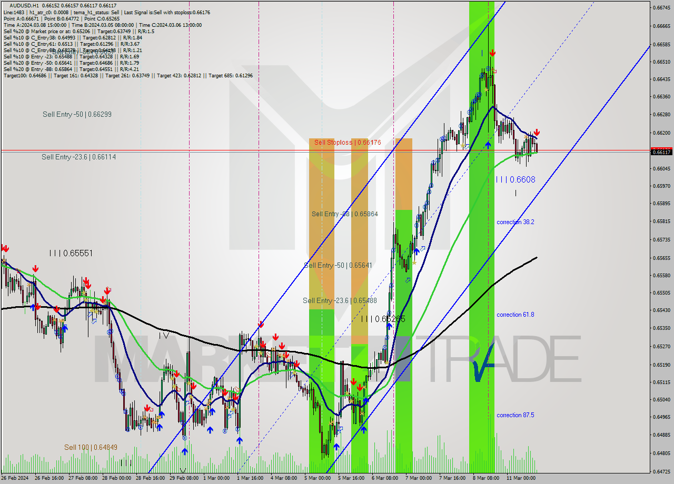Screen dimensions: 674x484
Task: Click the 'correction 61.8' label
Action: [515, 315]
